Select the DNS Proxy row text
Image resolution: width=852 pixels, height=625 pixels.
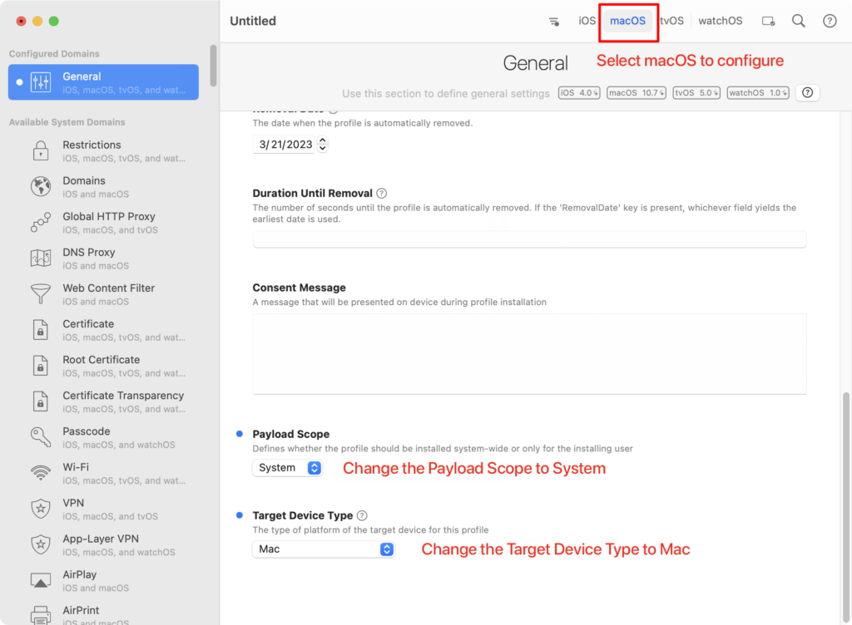[96, 258]
